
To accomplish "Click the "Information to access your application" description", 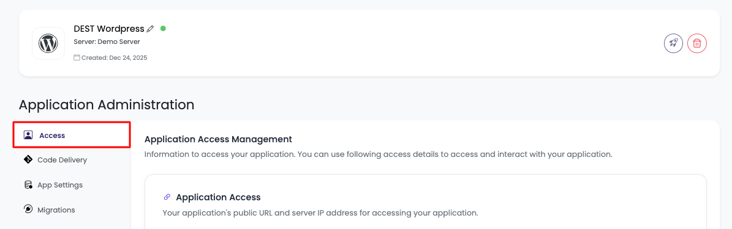I will tap(378, 154).
